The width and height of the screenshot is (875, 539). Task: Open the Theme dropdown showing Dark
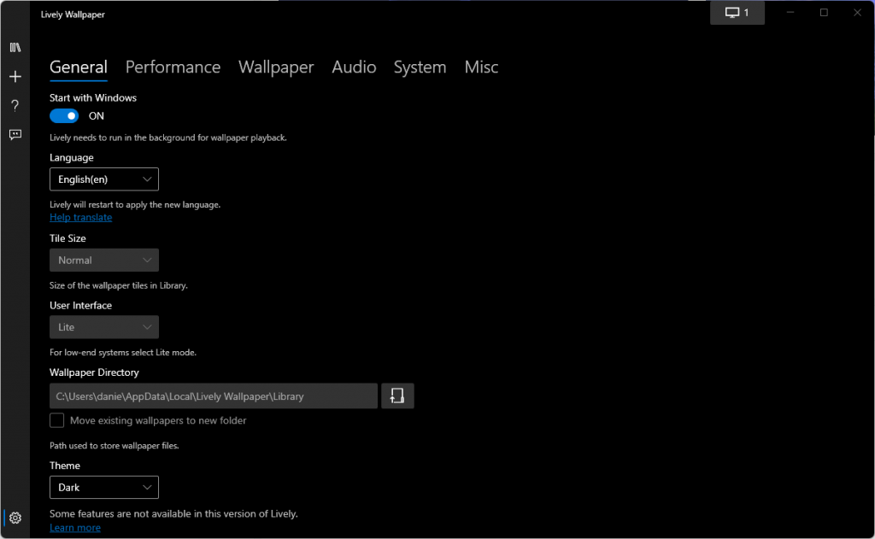point(104,488)
